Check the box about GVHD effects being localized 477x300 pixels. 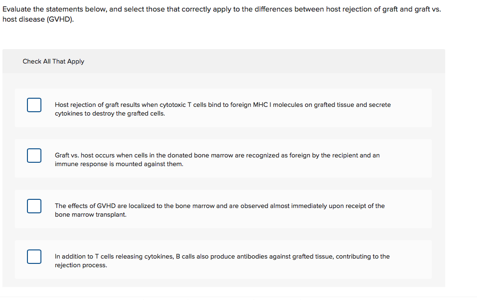34,206
